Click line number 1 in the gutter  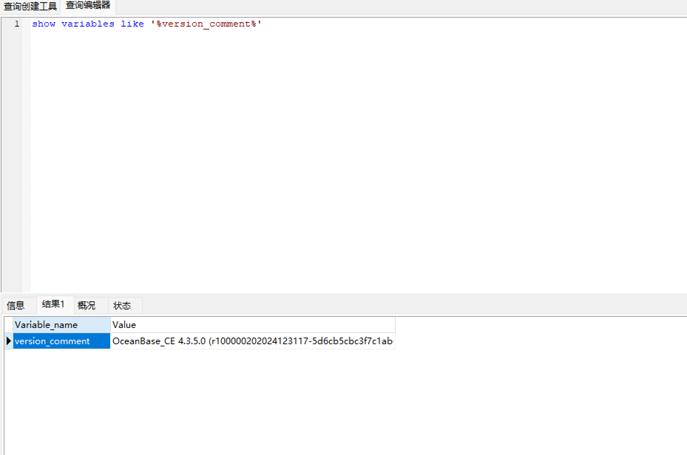(x=17, y=24)
